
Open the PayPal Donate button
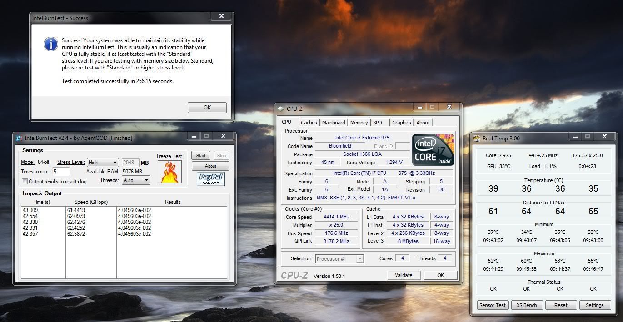click(x=211, y=179)
